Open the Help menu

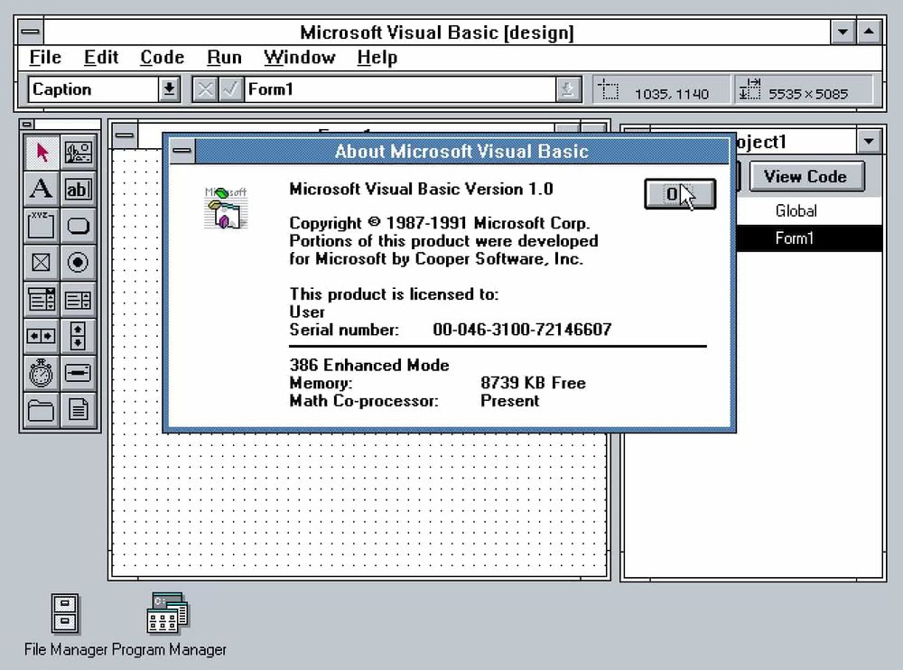pos(377,58)
